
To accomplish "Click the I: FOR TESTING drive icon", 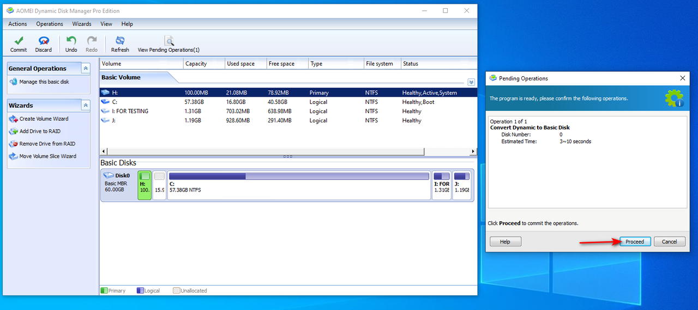I will point(105,111).
